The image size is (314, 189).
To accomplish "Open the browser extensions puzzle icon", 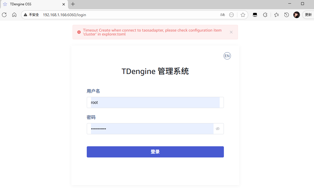I will click(x=265, y=15).
